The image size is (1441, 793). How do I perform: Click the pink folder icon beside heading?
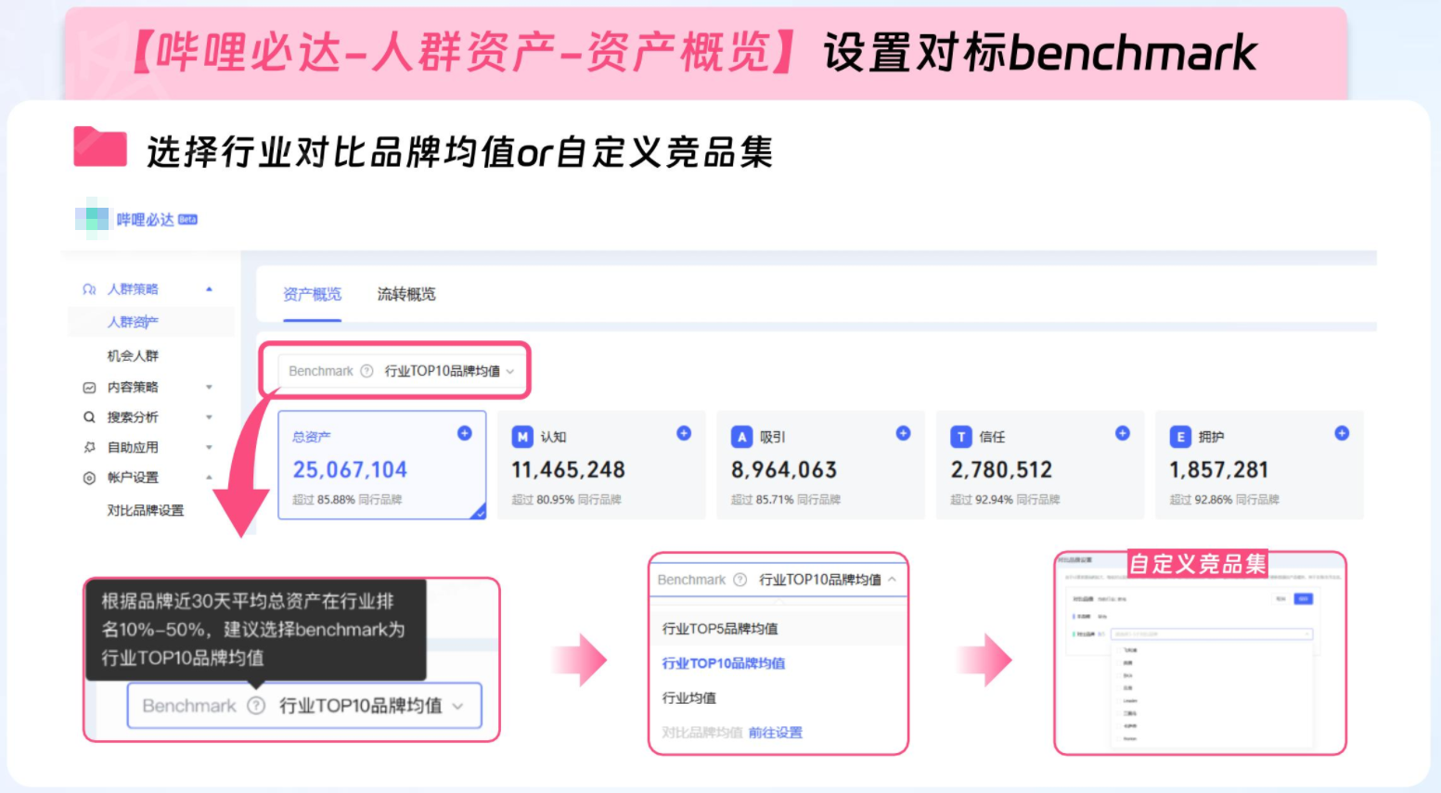pos(100,147)
